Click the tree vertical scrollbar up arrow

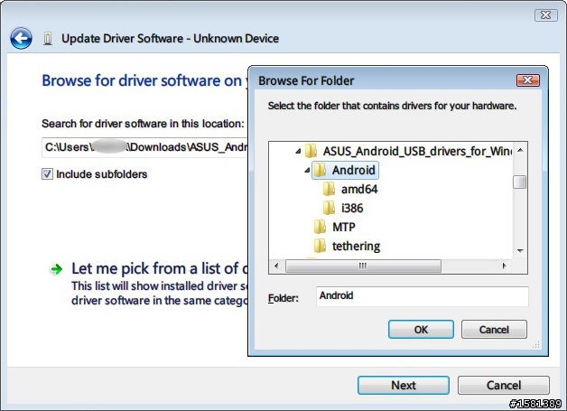[x=520, y=150]
